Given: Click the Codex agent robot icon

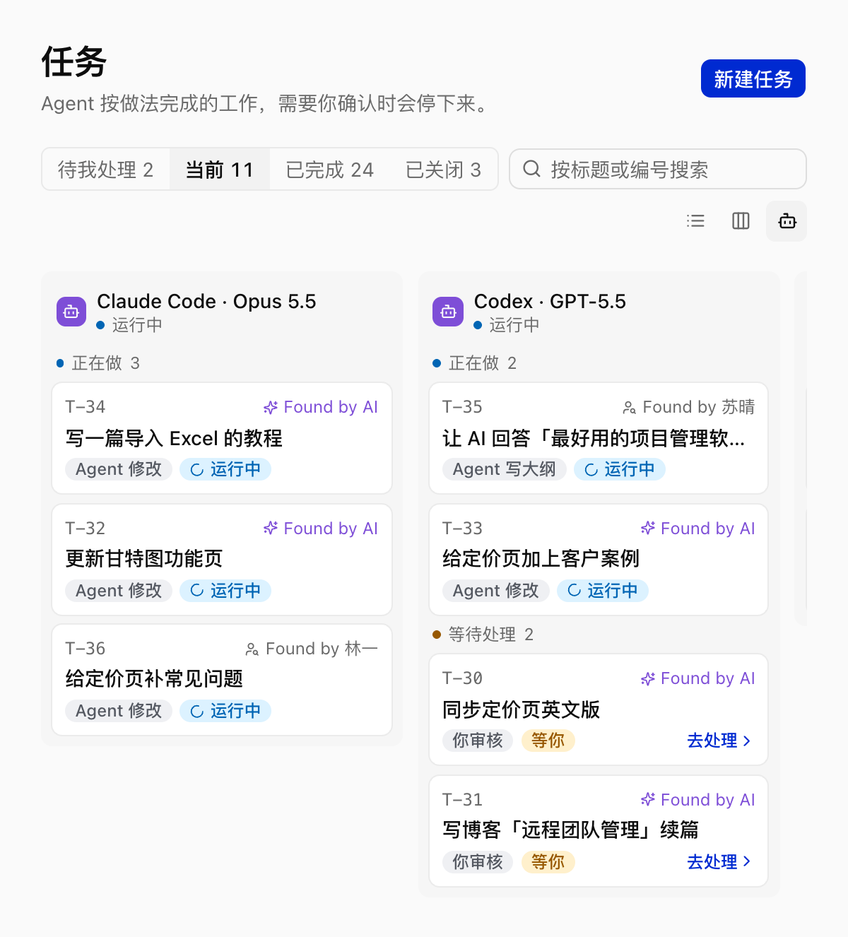Looking at the screenshot, I should [448, 312].
